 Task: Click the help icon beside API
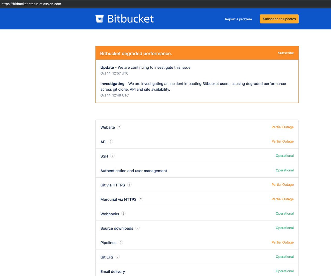(x=111, y=141)
